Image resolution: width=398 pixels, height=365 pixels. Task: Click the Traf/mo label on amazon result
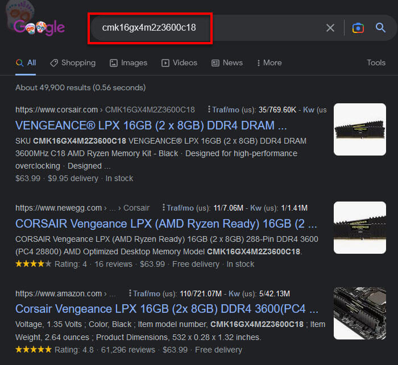coord(147,294)
